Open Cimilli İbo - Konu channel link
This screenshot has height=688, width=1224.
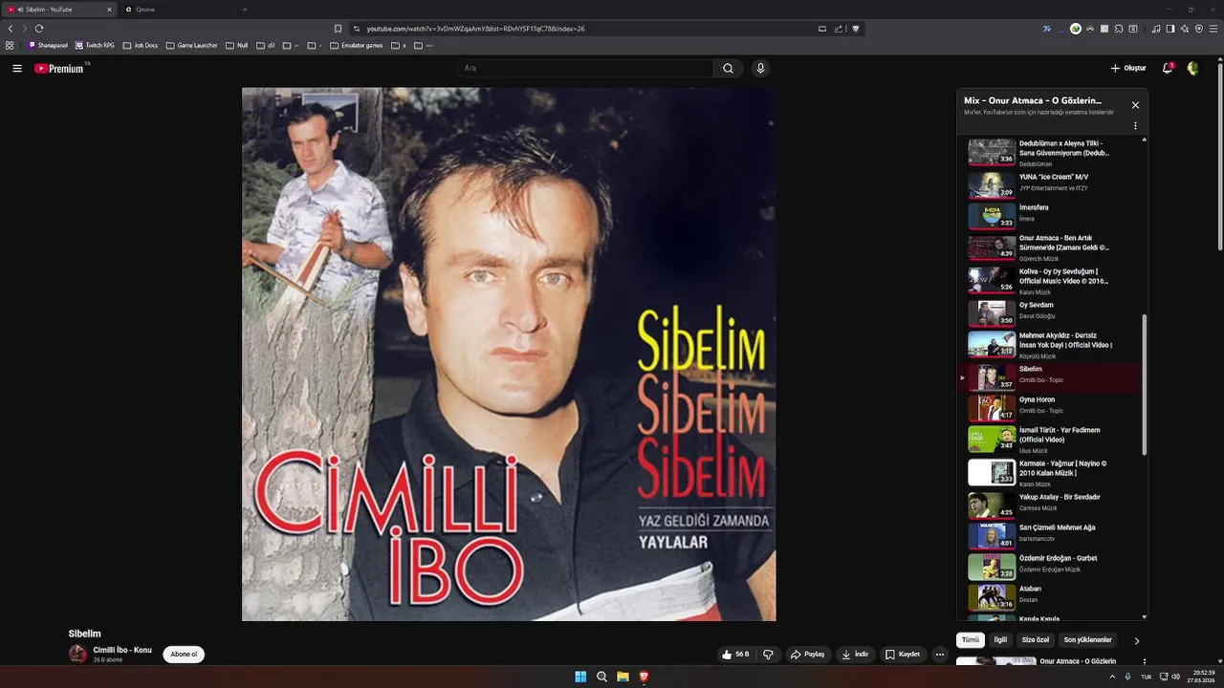tap(122, 650)
